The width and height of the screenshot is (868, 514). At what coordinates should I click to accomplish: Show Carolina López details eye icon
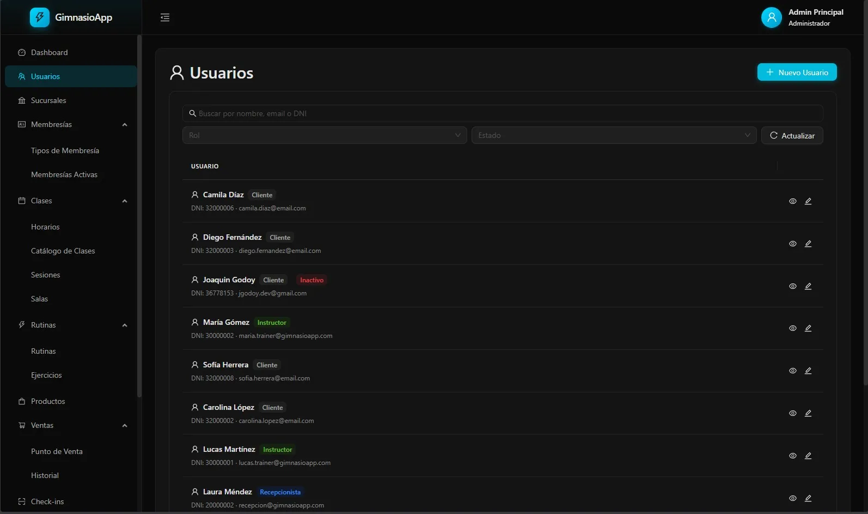coord(793,413)
